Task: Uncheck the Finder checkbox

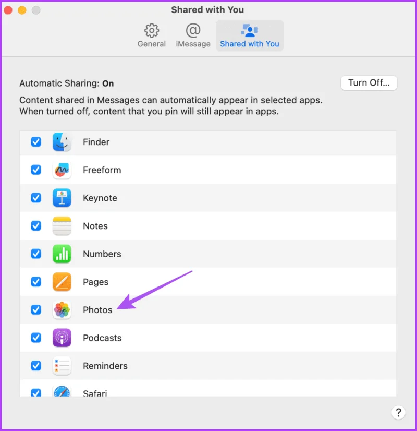Action: point(36,142)
